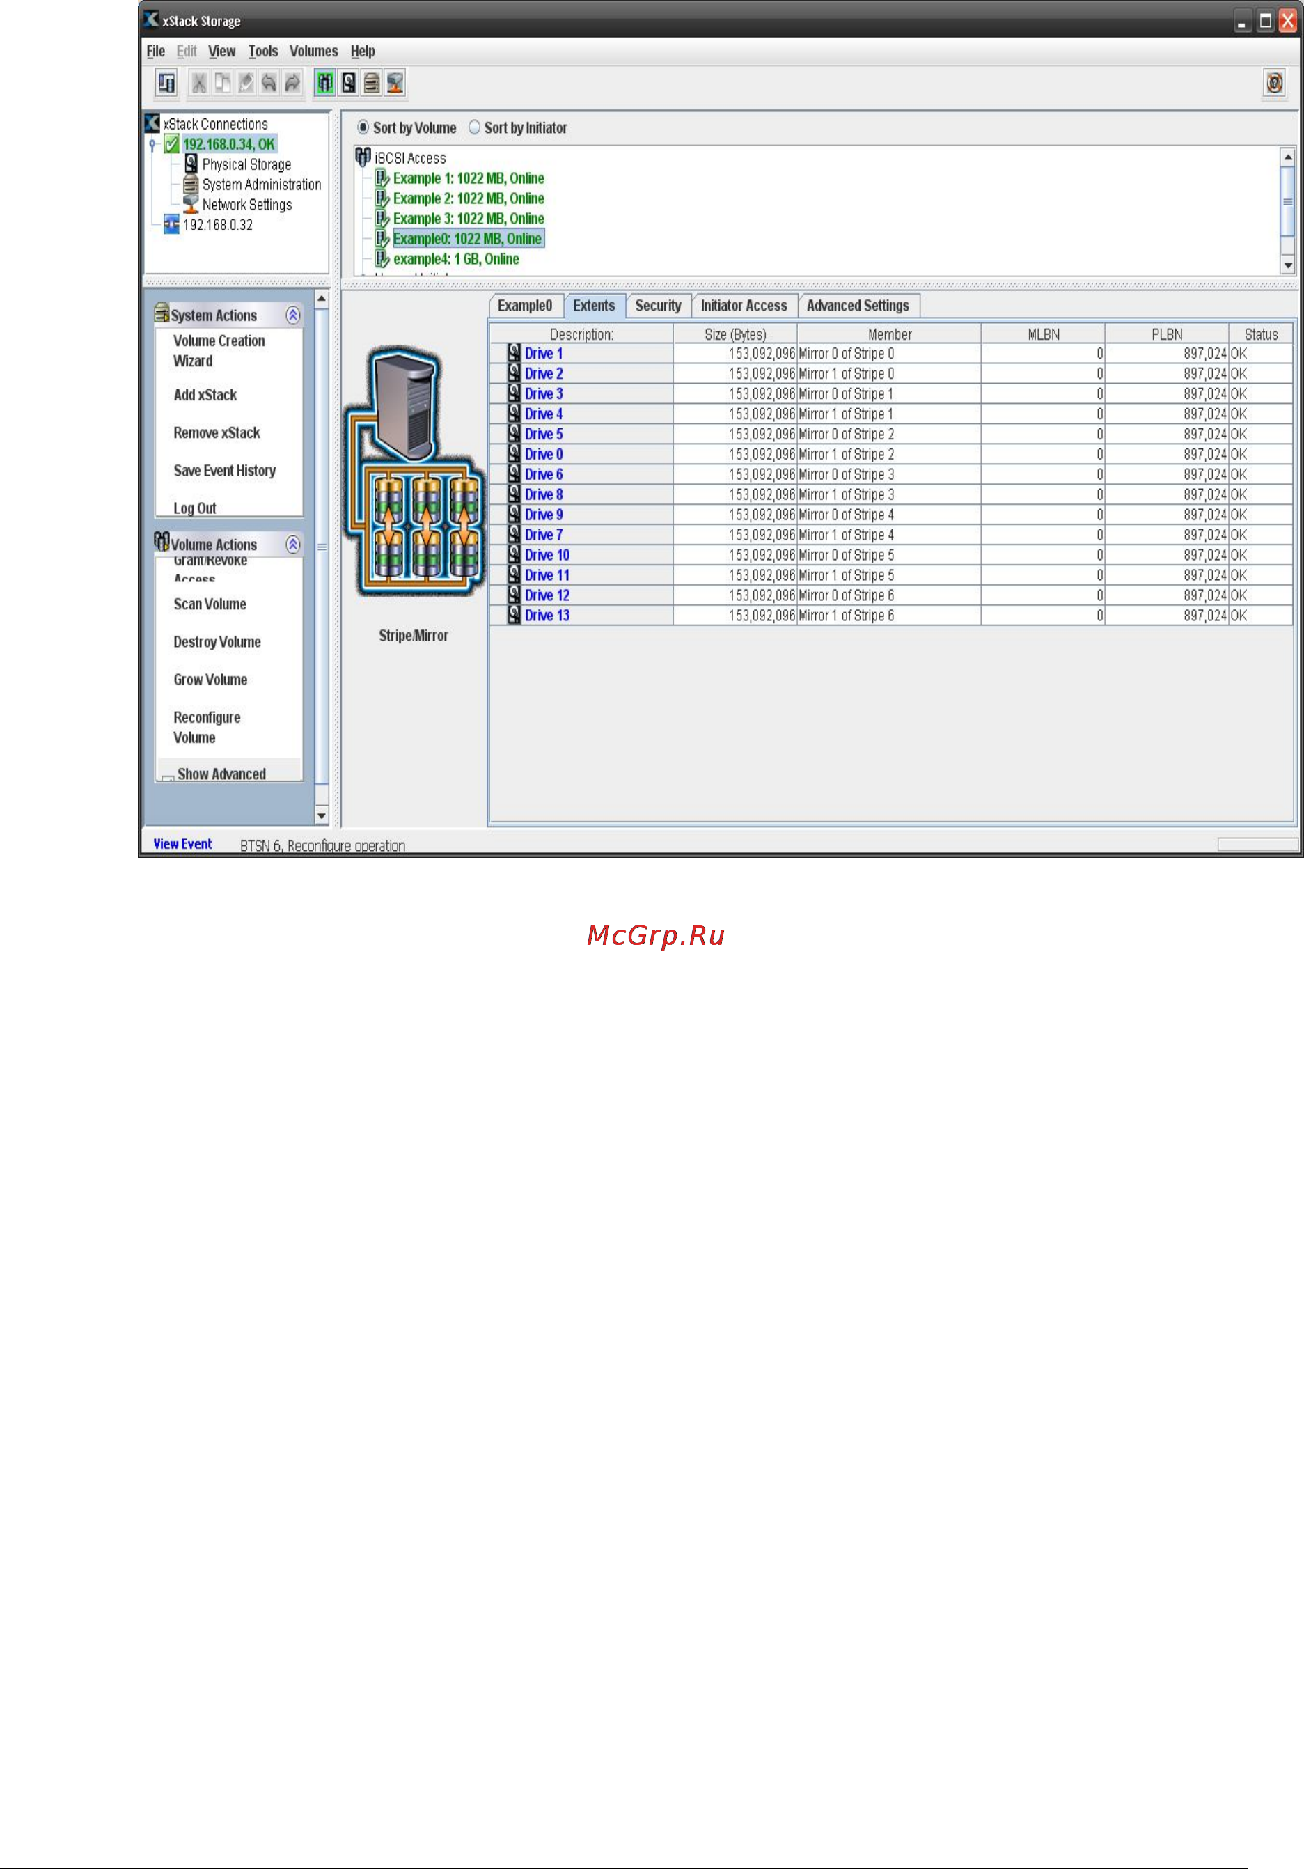Click the Undo toolbar icon
Image resolution: width=1304 pixels, height=1869 pixels.
click(x=269, y=83)
